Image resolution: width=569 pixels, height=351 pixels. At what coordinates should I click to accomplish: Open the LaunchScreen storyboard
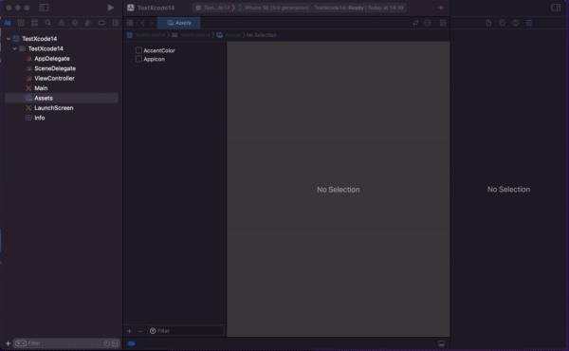coord(54,108)
